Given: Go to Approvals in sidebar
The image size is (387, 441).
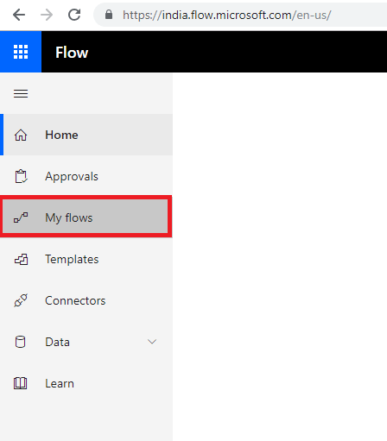Looking at the screenshot, I should [x=86, y=176].
